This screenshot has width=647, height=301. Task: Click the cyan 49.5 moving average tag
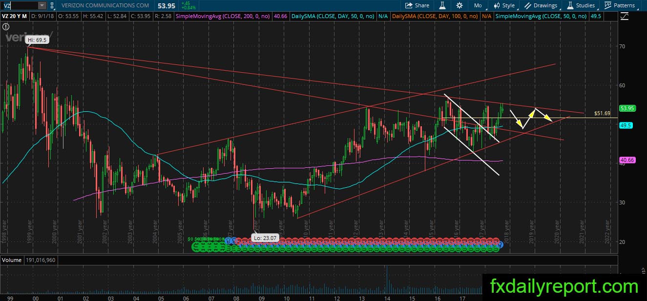[626, 125]
